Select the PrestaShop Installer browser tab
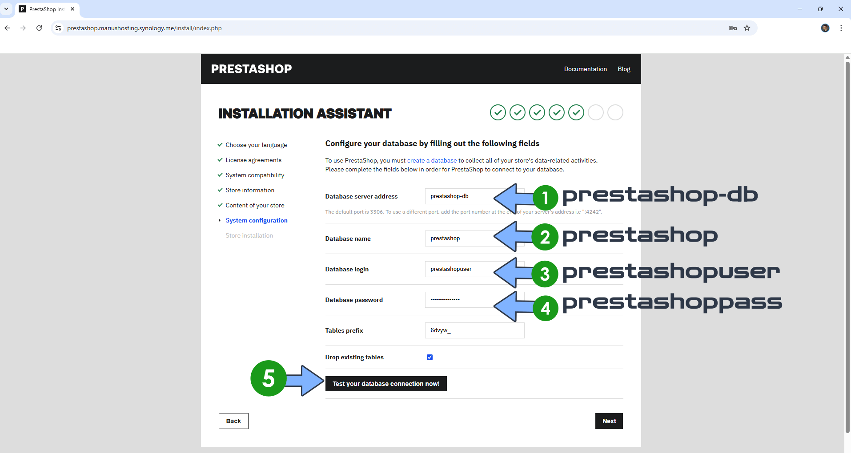Viewport: 851px width, 453px height. point(43,9)
